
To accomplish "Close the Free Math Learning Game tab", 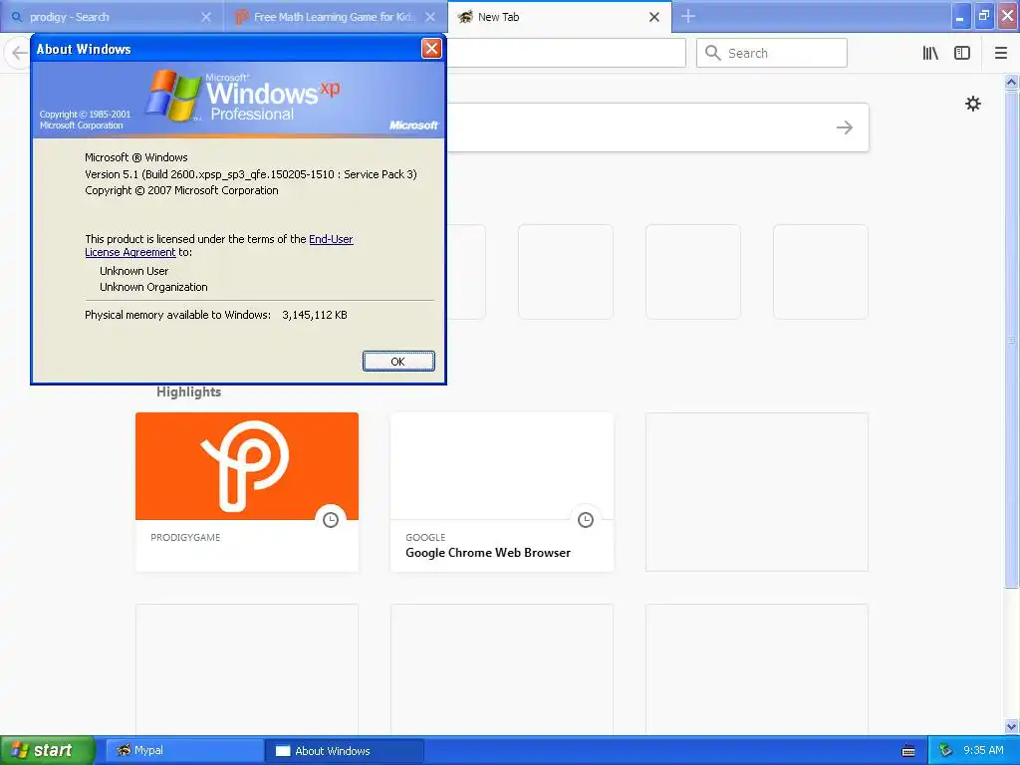I will point(430,17).
